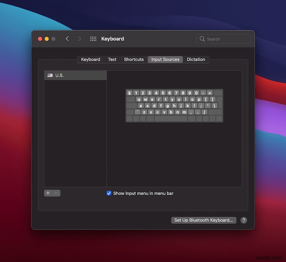
Task: Go back with the left chevron
Action: click(x=67, y=39)
